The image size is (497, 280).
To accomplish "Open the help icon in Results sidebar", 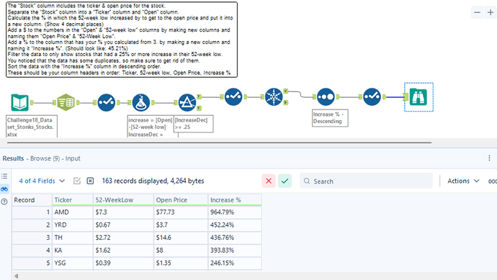I will click(4, 202).
